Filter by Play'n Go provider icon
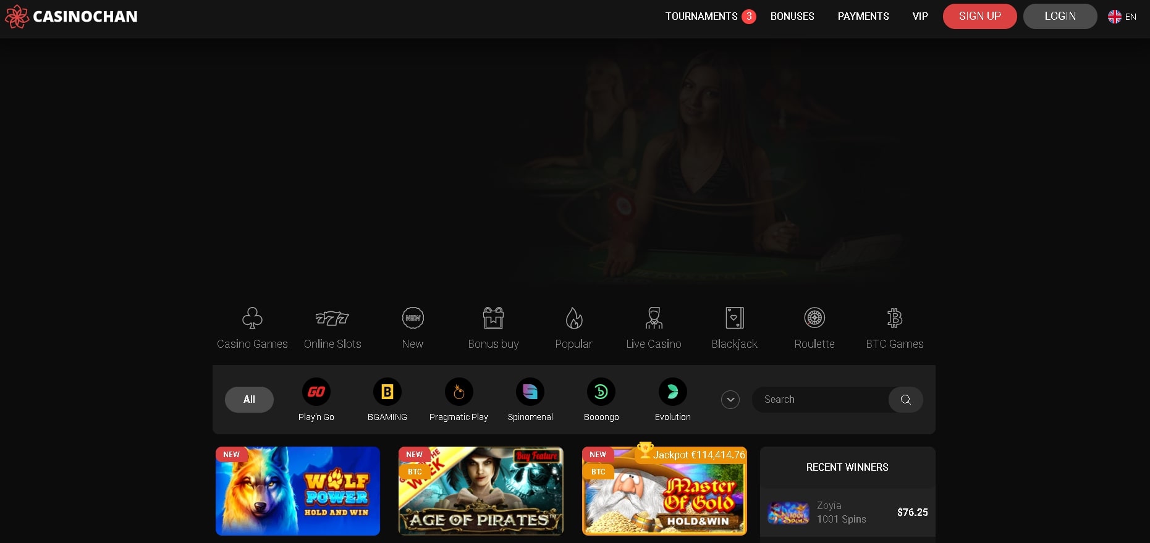This screenshot has width=1150, height=543. [x=316, y=392]
